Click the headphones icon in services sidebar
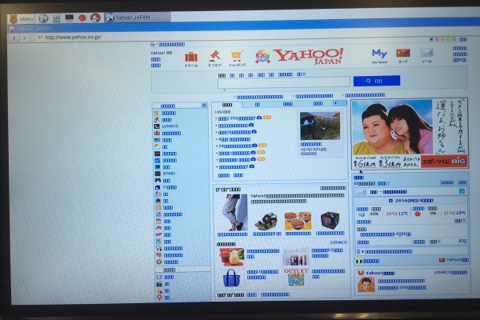This screenshot has width=480, height=320. 158,248
